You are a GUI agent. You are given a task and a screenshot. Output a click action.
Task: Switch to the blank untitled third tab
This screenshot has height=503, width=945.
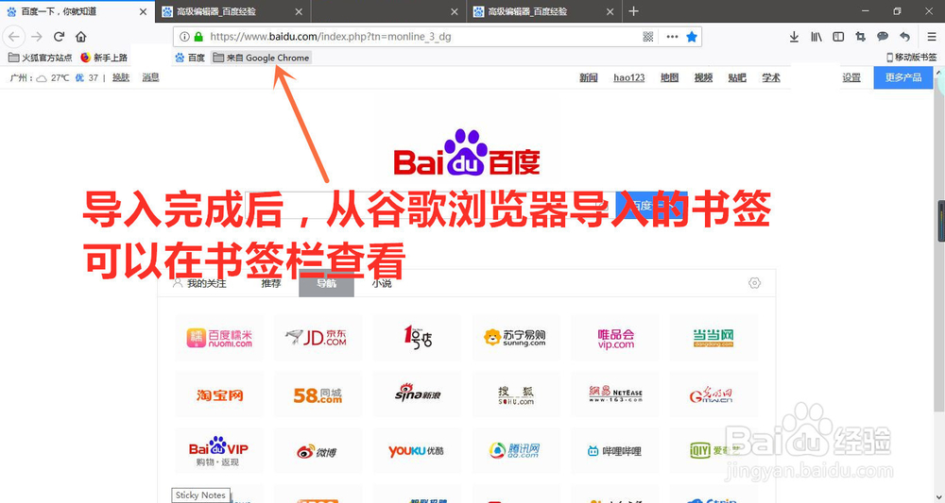pos(388,11)
